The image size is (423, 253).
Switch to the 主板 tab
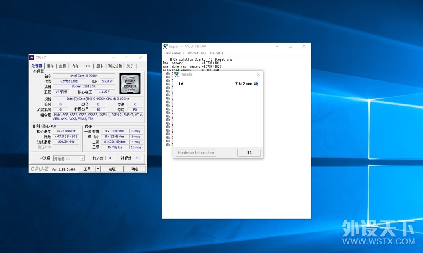click(x=63, y=66)
